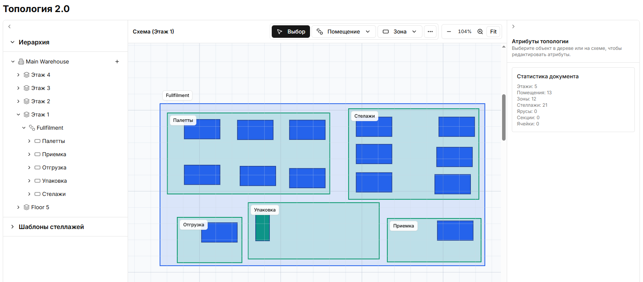Click the plus icon next to Main Warehouse
Screen dimensions: 643x282
tap(117, 62)
